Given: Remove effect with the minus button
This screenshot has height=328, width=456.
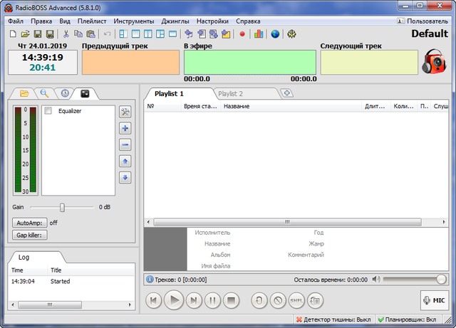Looking at the screenshot, I should [125, 144].
